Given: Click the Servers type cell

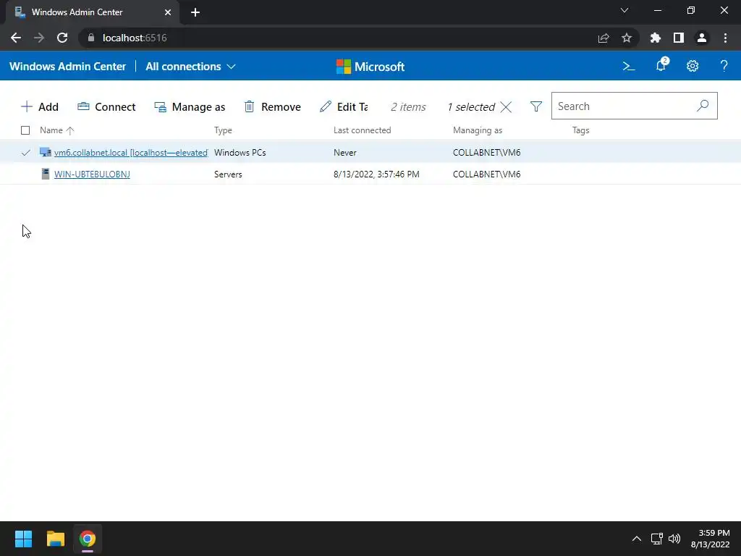Looking at the screenshot, I should click(x=228, y=174).
